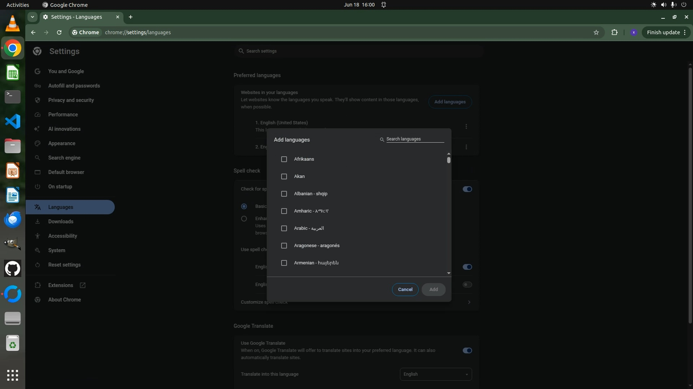The height and width of the screenshot is (389, 693).
Task: Open new tab with the plus icon
Action: click(x=131, y=17)
